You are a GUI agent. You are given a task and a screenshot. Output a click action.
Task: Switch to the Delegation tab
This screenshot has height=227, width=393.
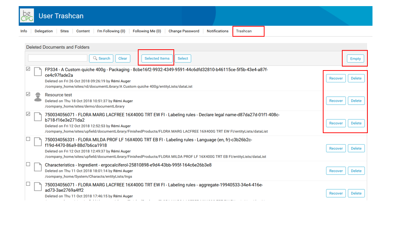(x=44, y=31)
